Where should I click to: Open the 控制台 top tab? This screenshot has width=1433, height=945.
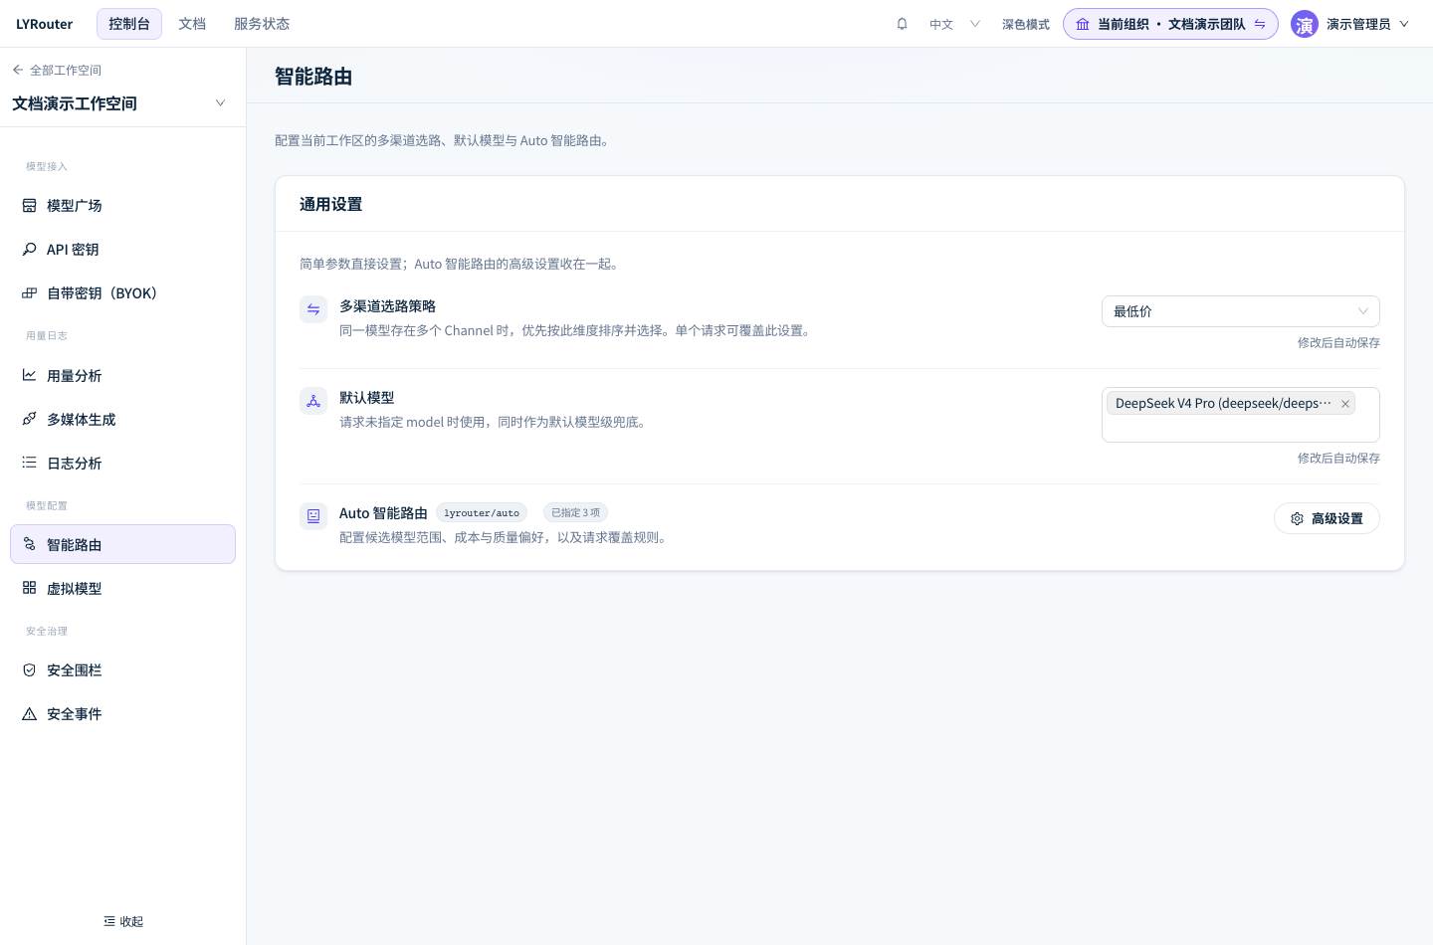129,24
